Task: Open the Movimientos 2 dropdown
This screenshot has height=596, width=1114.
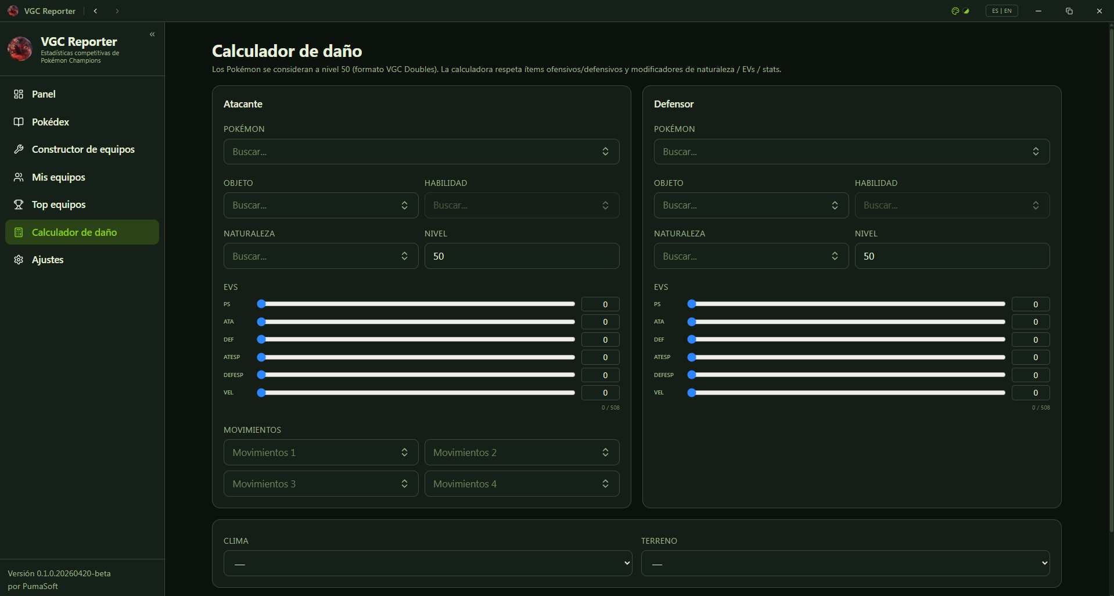Action: 522,453
